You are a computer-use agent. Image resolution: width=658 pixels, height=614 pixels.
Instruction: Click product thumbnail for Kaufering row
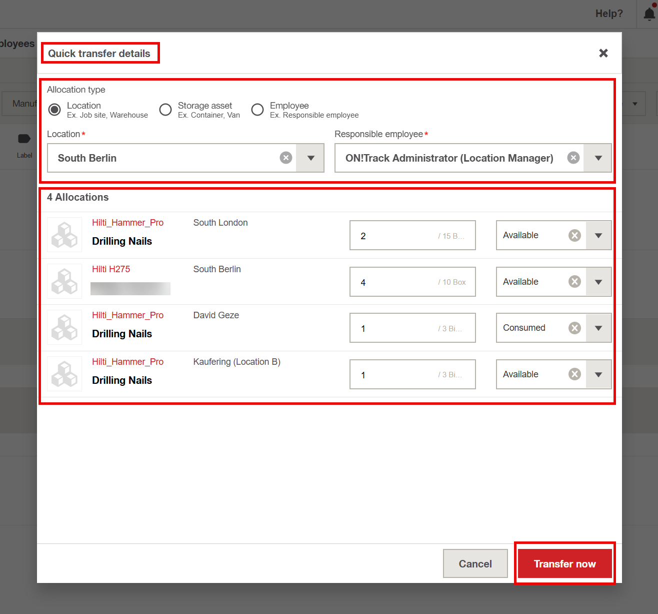64,374
